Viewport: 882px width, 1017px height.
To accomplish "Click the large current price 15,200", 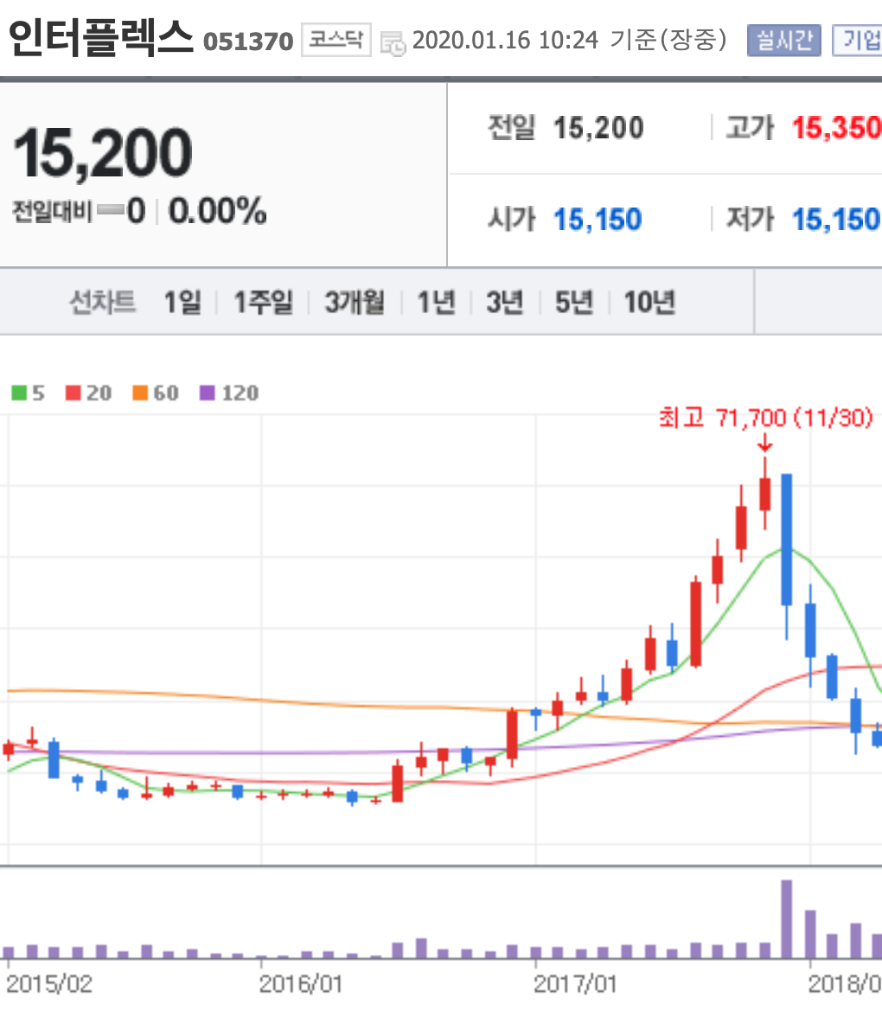I will pos(103,153).
